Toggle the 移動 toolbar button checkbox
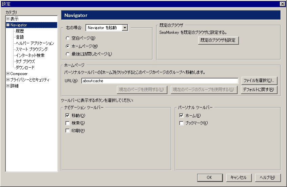 click(x=67, y=115)
